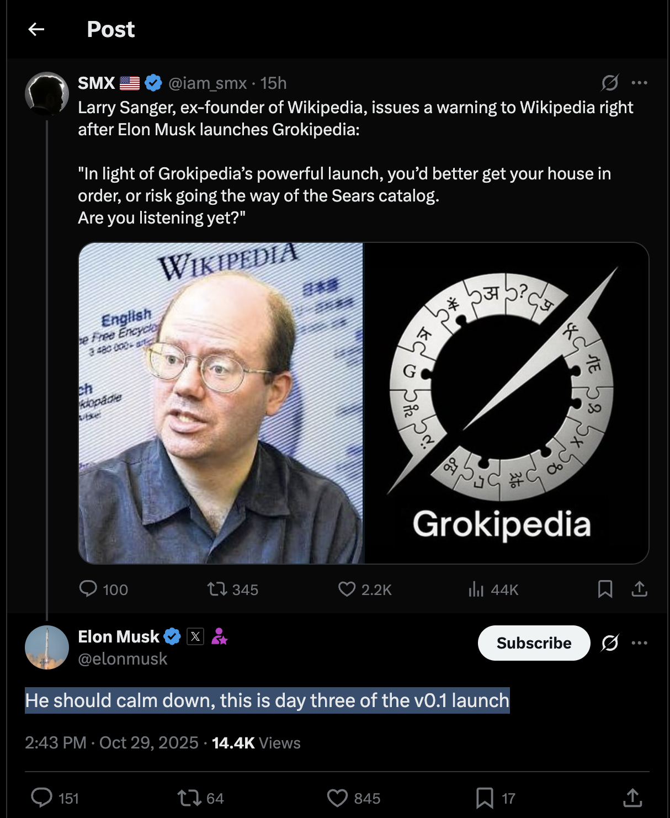Click Subscribe to Elon Musk

click(x=533, y=642)
